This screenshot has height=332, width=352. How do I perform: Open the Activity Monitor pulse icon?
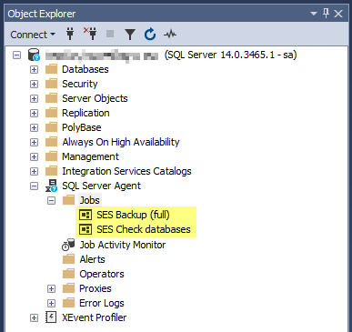point(170,34)
